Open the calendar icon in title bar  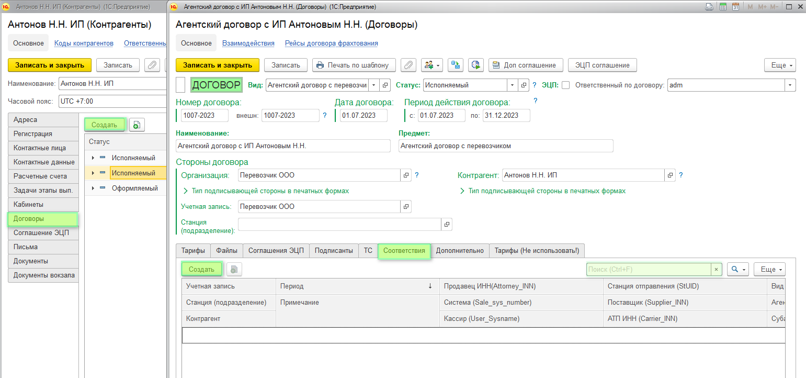pos(735,7)
